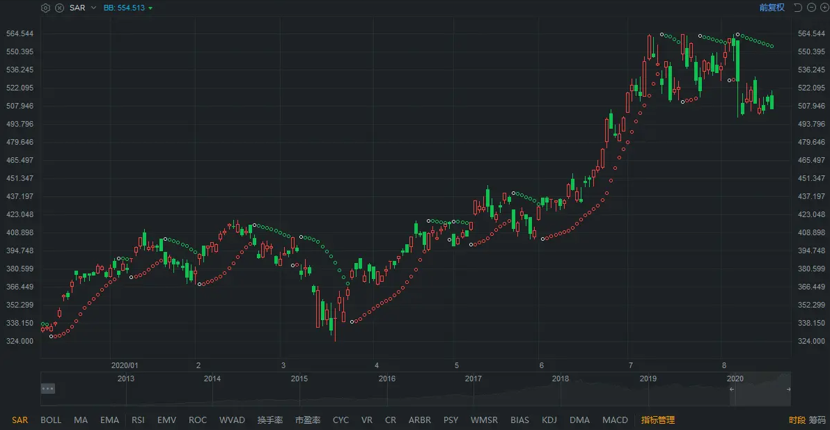
Task: Select the KDJ indicator tab
Action: point(549,420)
